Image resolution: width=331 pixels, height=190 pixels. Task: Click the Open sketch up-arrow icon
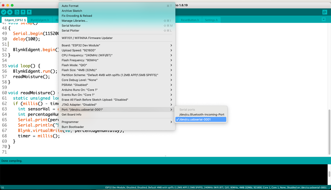point(23,12)
